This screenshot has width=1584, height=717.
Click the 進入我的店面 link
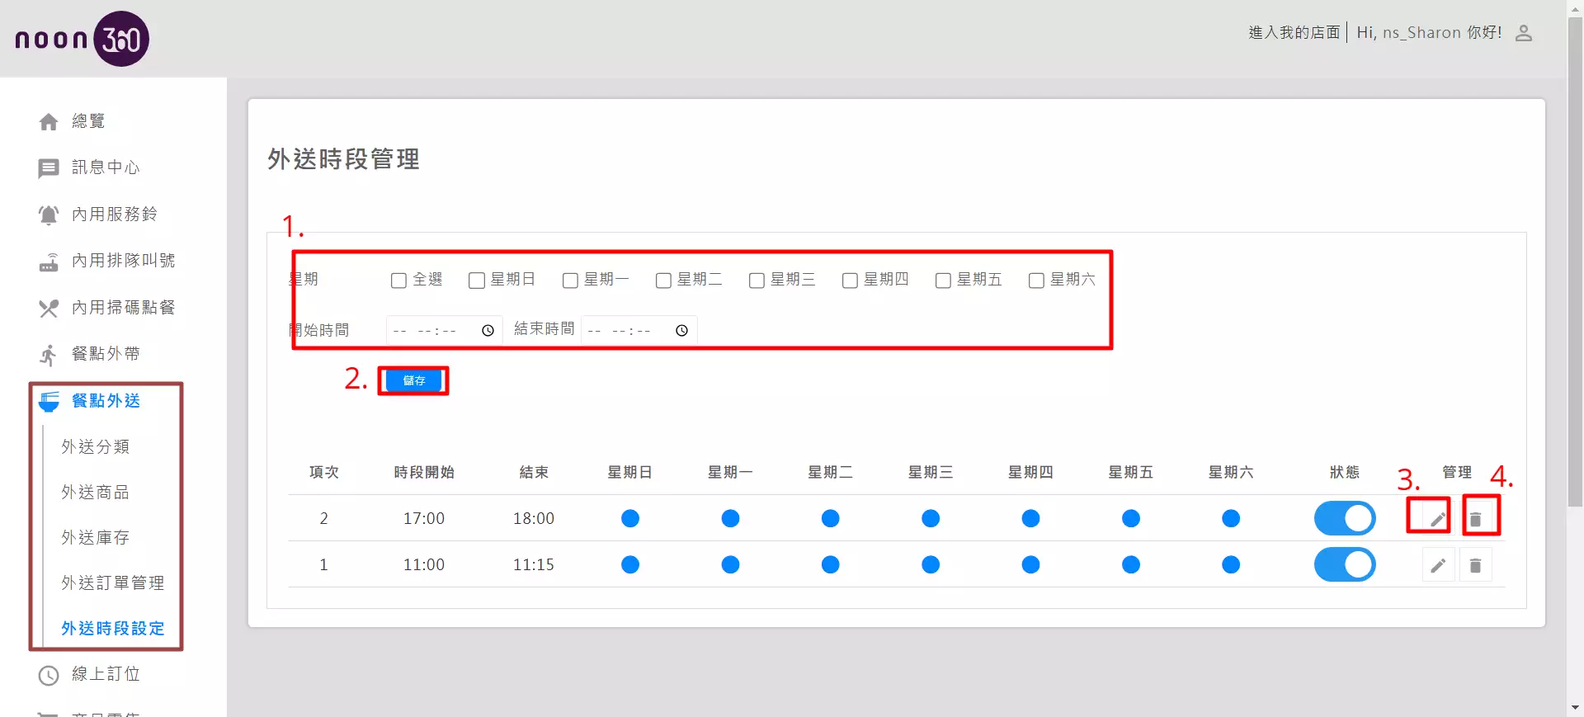coord(1294,33)
